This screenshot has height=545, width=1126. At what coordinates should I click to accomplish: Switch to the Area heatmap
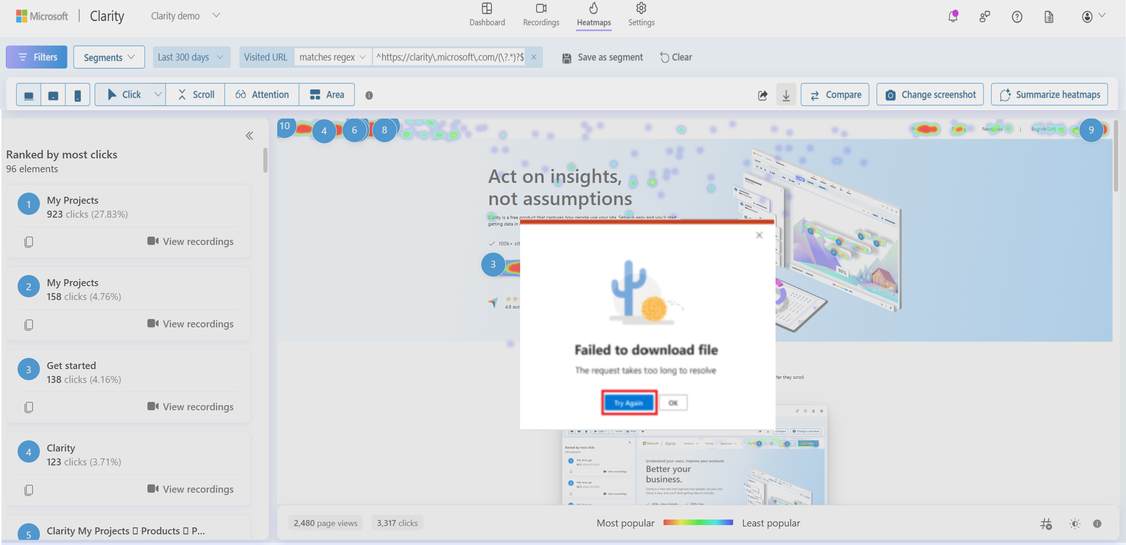click(x=327, y=94)
